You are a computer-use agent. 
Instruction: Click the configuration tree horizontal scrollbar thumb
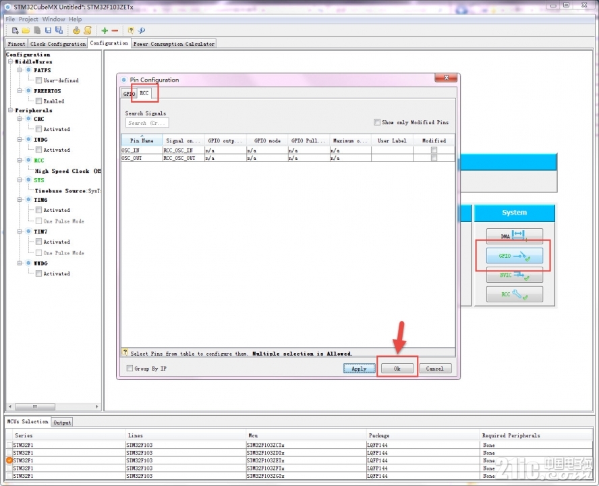[x=35, y=406]
